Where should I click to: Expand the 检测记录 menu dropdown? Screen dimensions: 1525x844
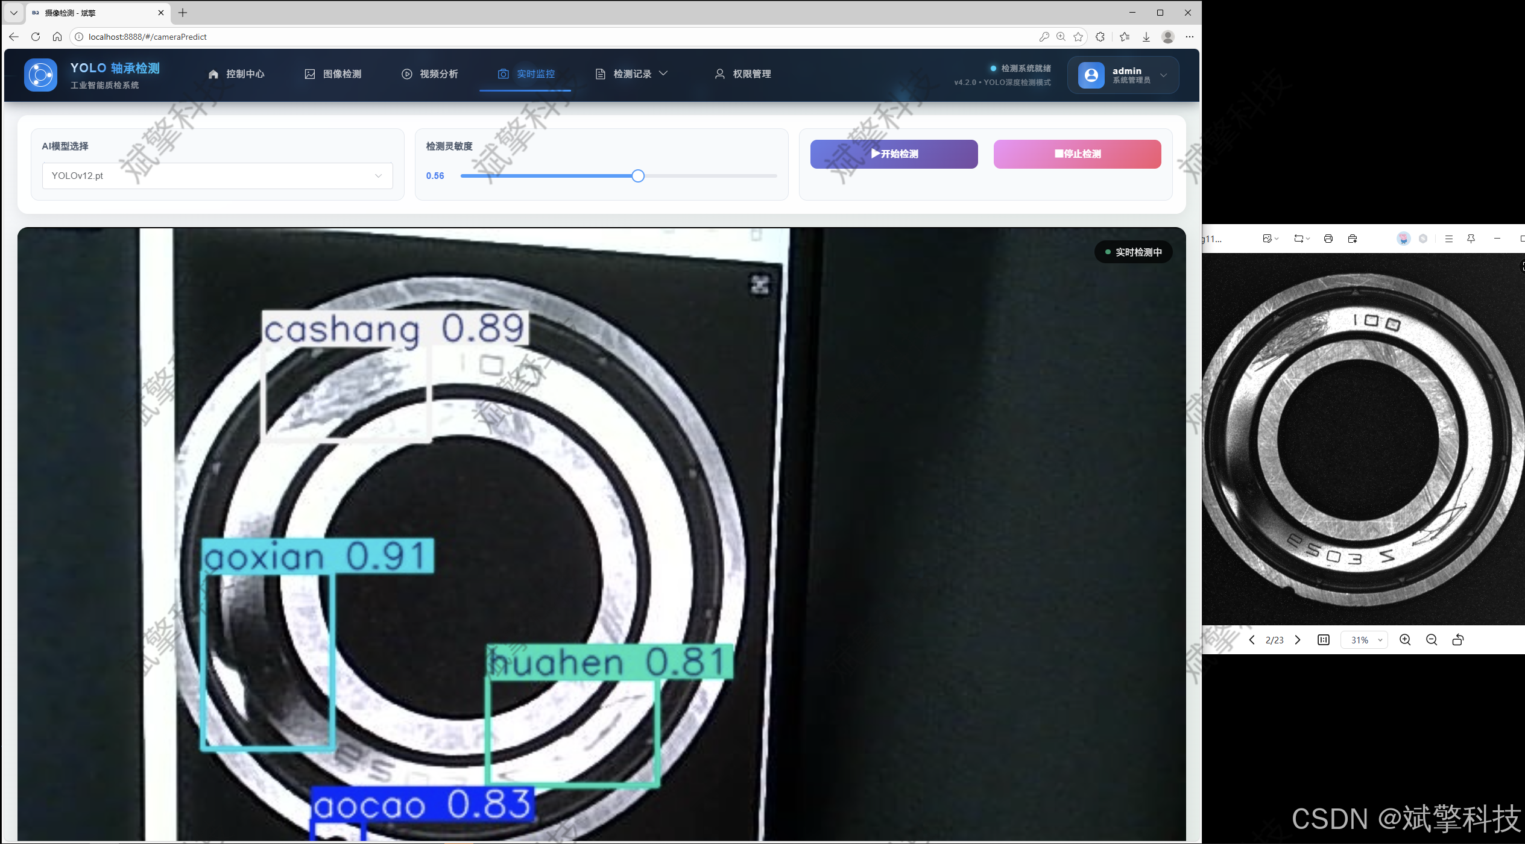[631, 73]
